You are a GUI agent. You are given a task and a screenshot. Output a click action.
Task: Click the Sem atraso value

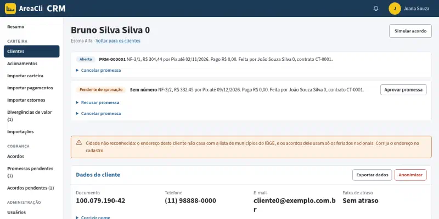tap(361, 200)
